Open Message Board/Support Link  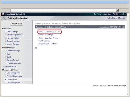point(49,32)
